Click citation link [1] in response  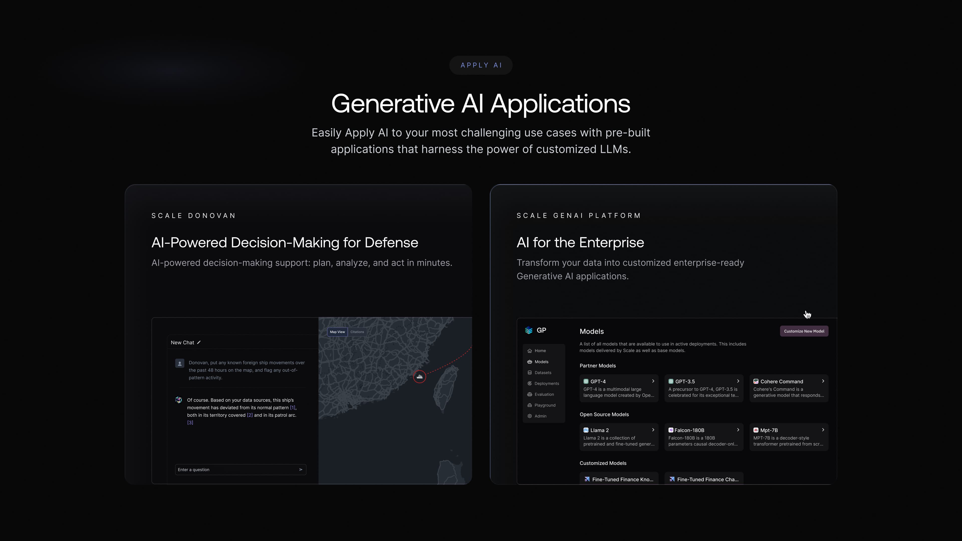(292, 408)
